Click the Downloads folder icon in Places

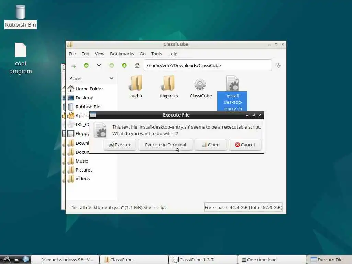[71, 143]
